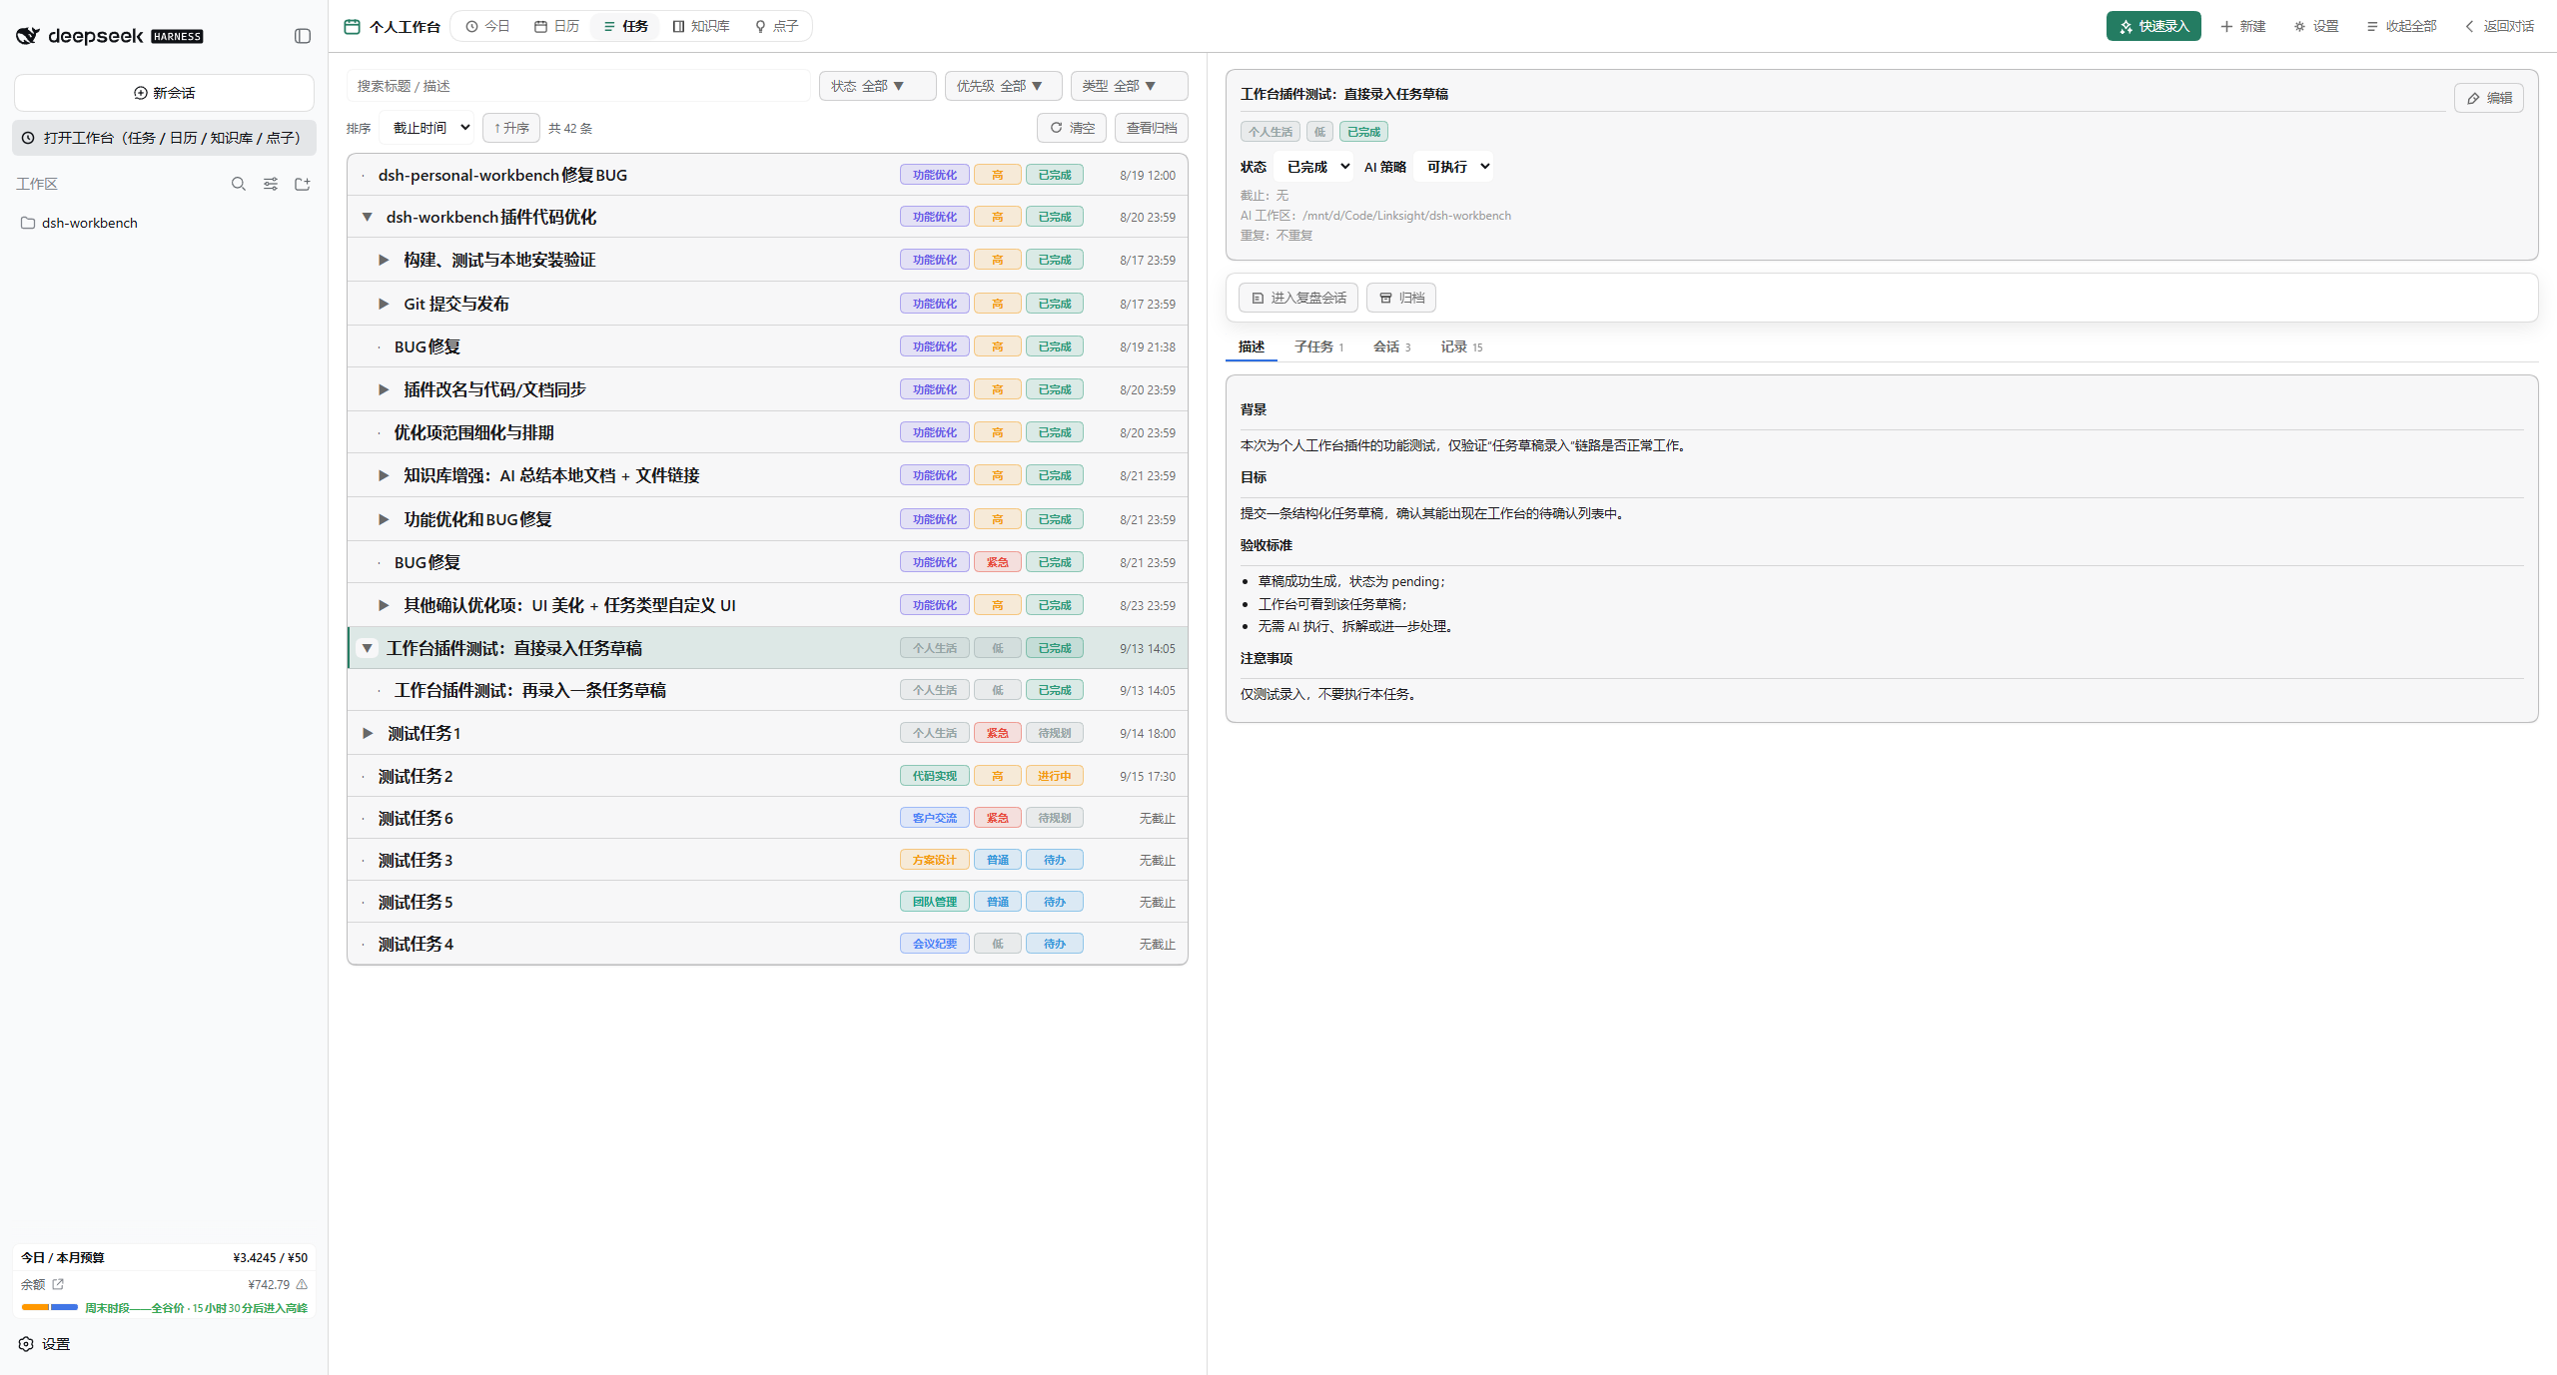Click 收起全部 to collapse all
2557x1375 pixels.
click(x=2401, y=26)
